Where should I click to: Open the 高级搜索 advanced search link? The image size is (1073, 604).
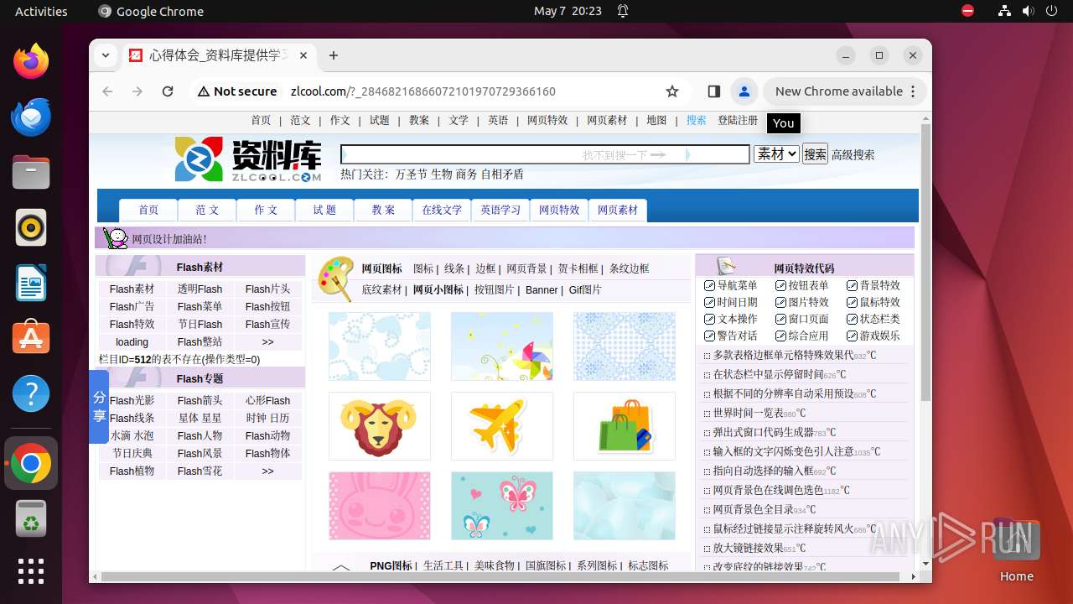[x=853, y=154]
